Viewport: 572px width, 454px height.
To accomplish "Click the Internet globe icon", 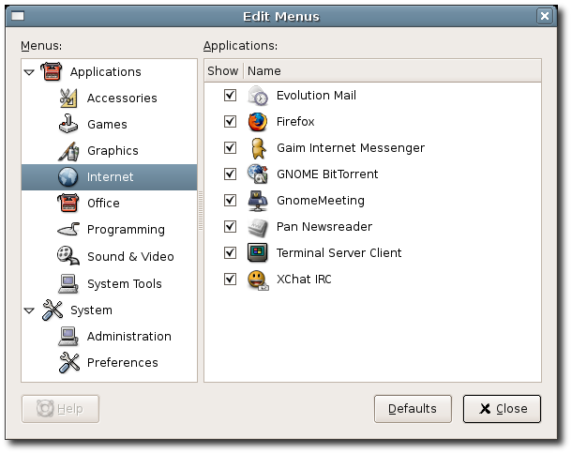I will (68, 177).
